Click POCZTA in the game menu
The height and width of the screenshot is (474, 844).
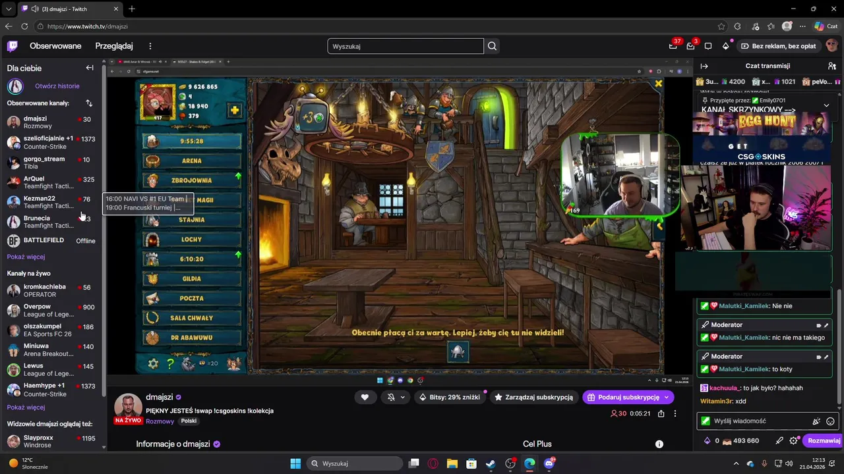191,298
